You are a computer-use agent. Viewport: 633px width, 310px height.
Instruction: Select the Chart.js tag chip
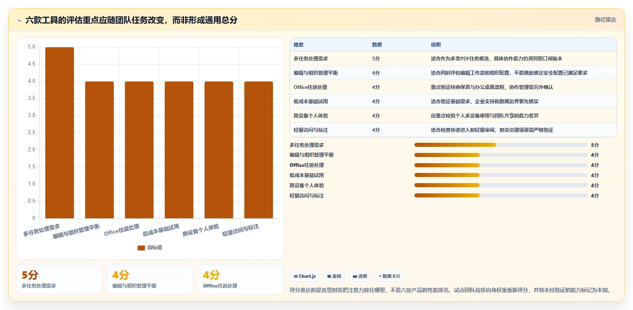point(305,276)
